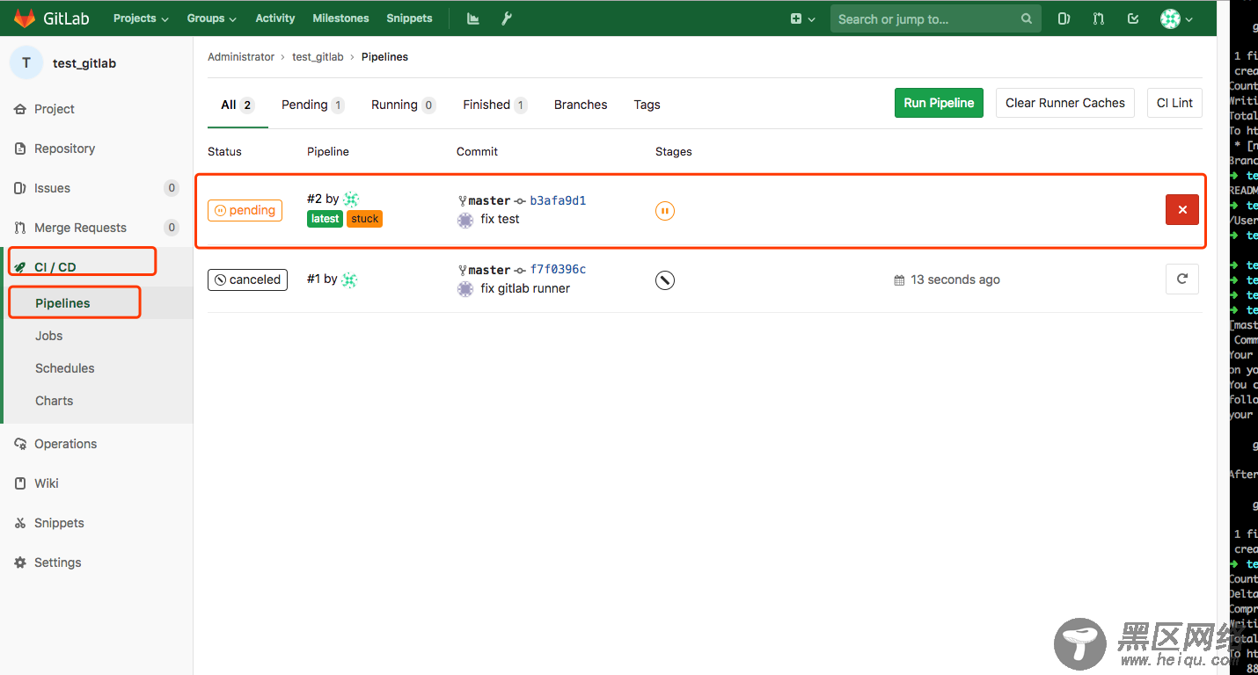Click the stuck label tag
This screenshot has width=1258, height=675.
click(x=364, y=219)
